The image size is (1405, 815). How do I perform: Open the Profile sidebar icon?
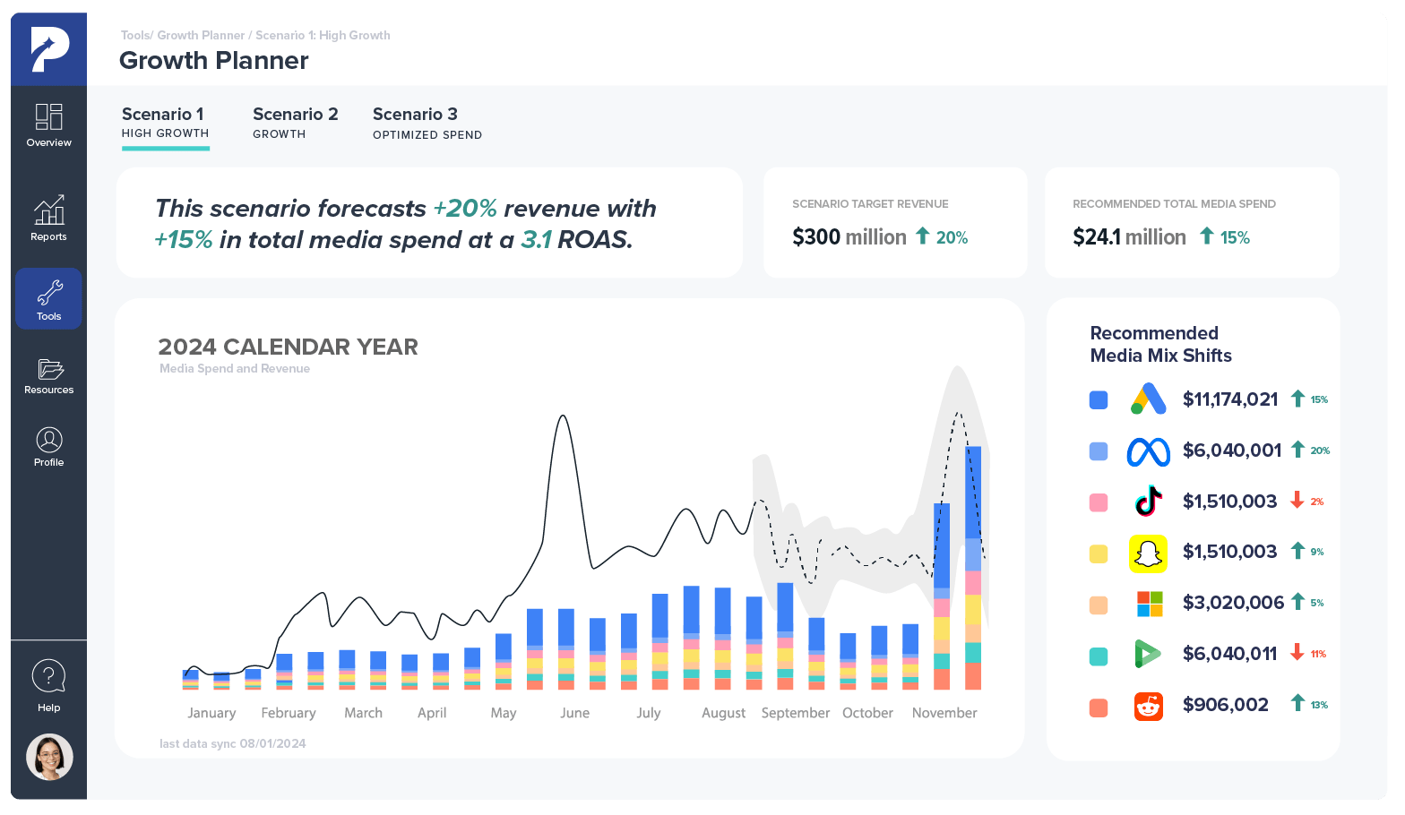48,441
